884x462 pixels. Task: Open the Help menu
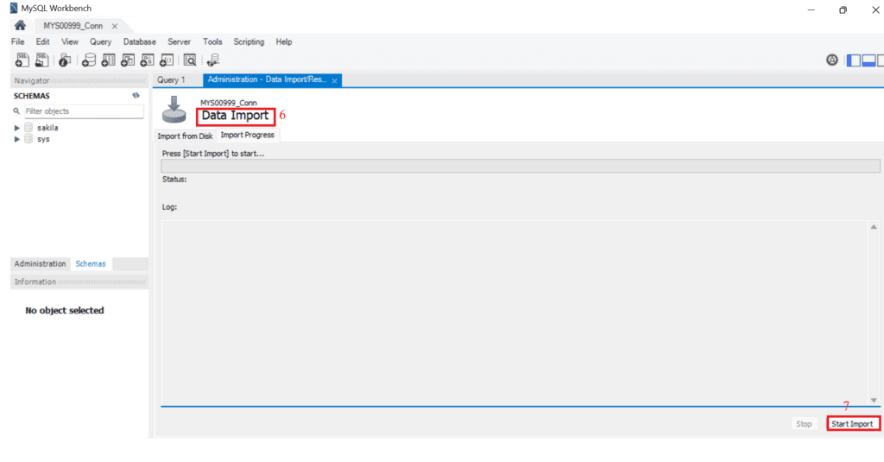(x=283, y=41)
